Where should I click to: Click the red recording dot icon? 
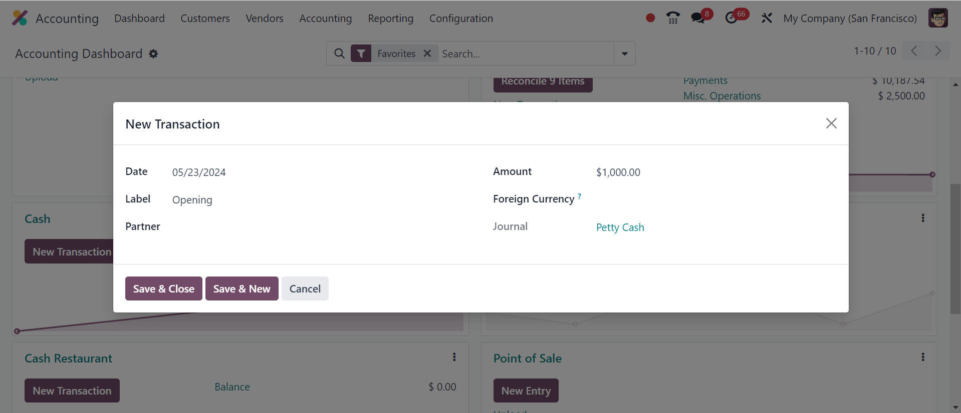click(650, 18)
